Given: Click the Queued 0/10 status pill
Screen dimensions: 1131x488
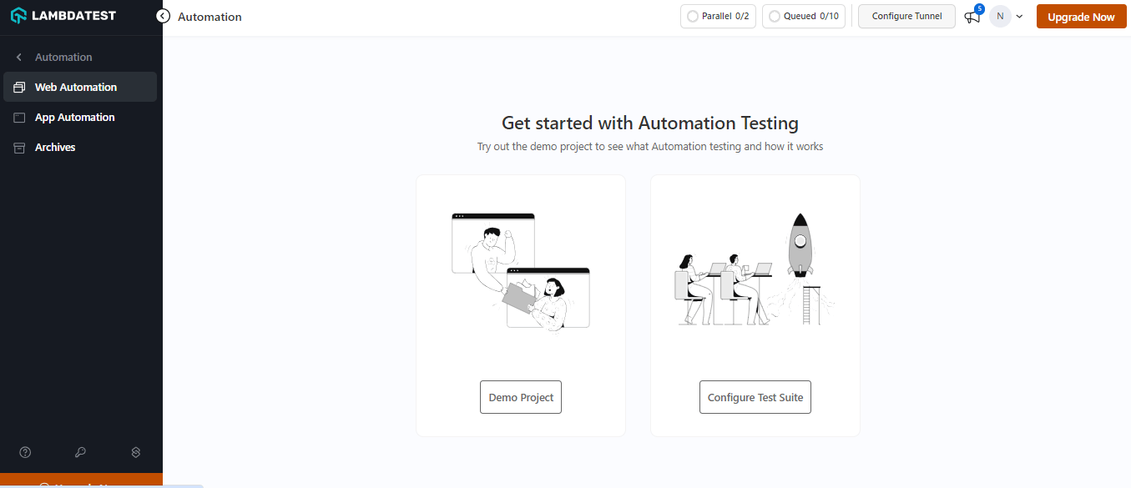Looking at the screenshot, I should [803, 15].
